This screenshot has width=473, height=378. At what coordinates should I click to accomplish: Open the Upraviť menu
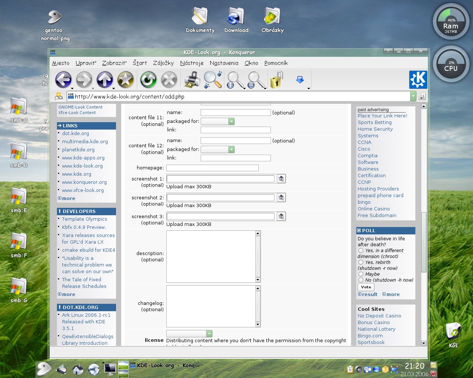(x=86, y=63)
